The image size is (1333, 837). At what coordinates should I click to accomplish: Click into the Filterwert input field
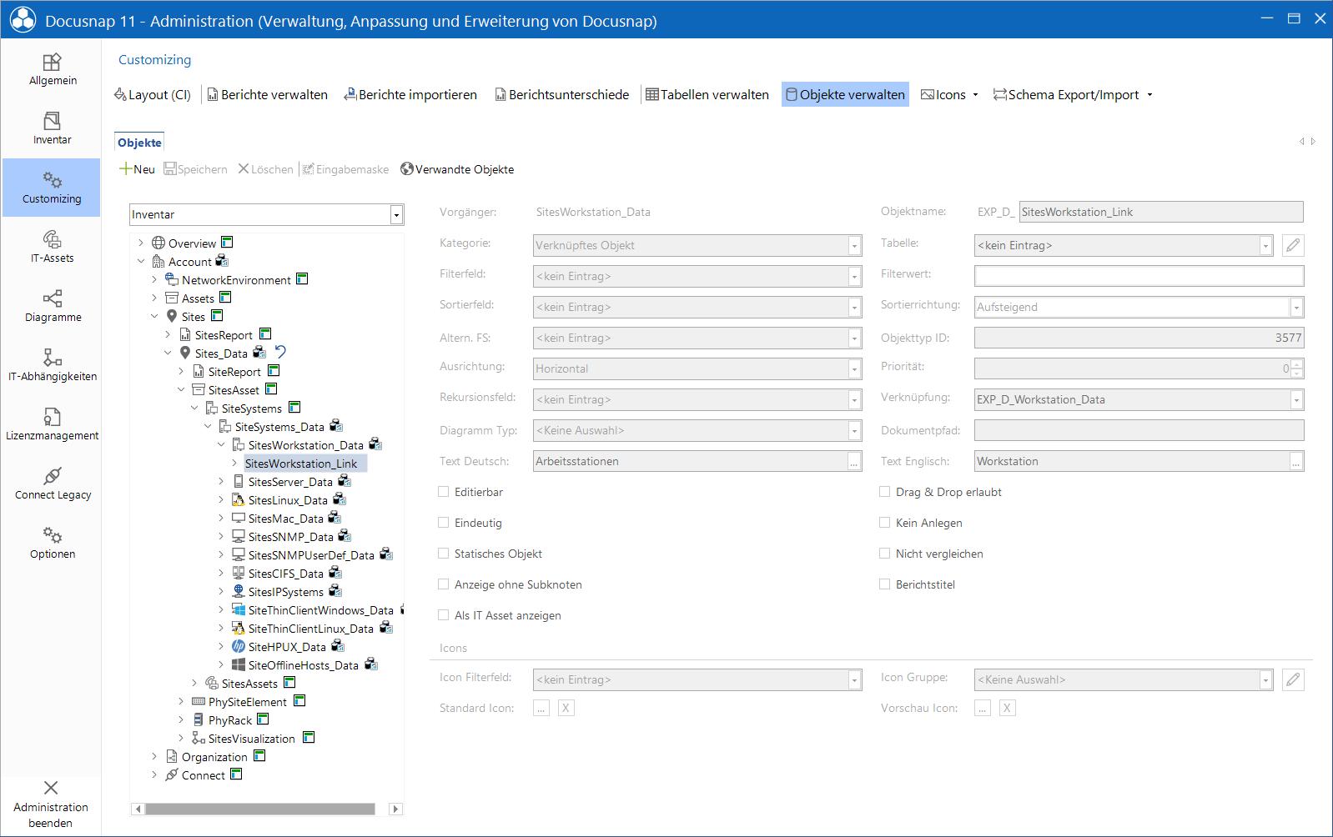pyautogui.click(x=1139, y=276)
